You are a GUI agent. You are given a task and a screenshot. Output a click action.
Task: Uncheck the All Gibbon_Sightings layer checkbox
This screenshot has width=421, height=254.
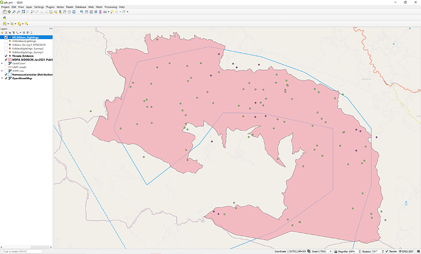(x=6, y=38)
